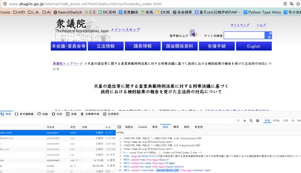Pause network recording in devtools
Image resolution: width=301 pixels, height=173 pixels.
[x=238, y=121]
